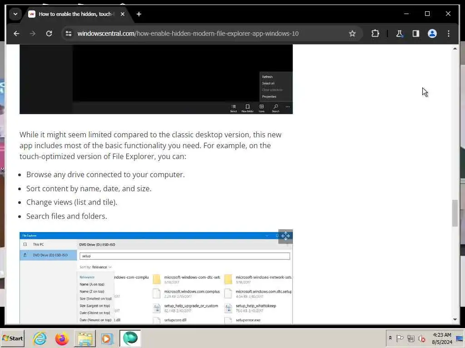Open Windows Explorer folder in taskbar
465x348 pixels.
pyautogui.click(x=85, y=338)
